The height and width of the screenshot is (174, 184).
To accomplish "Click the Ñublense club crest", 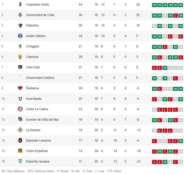I will pos(20,88).
